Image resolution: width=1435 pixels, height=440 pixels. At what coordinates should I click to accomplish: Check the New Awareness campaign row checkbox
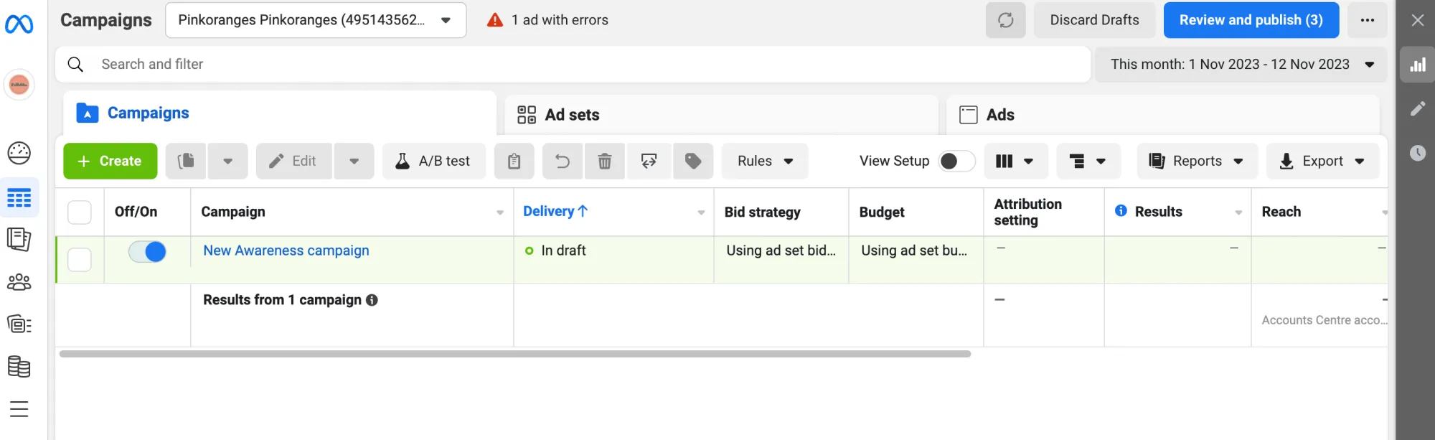click(80, 259)
